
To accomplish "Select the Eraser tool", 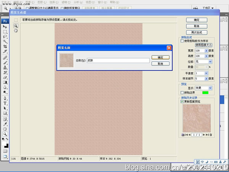I will click(5, 78).
